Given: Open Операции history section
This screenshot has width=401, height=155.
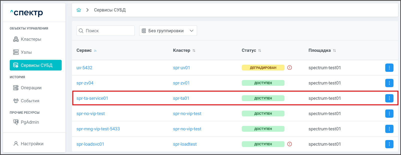Looking at the screenshot, I should point(31,88).
